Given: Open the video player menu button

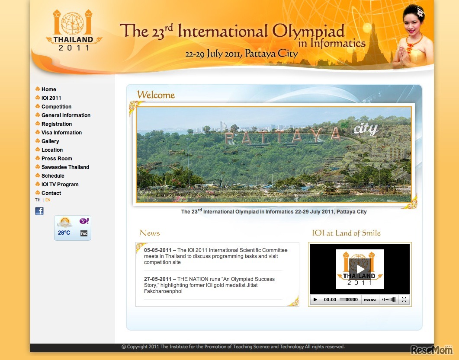Looking at the screenshot, I should click(370, 299).
